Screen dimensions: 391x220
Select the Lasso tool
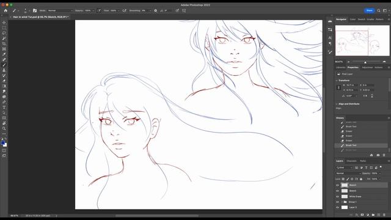coord(4,33)
